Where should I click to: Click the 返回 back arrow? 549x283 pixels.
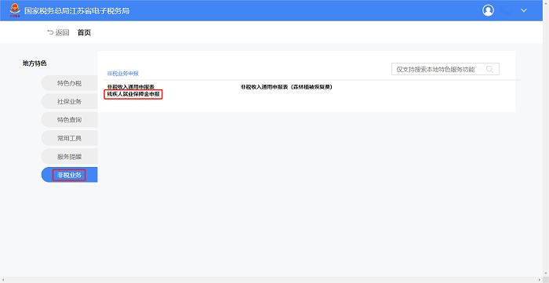(x=58, y=32)
